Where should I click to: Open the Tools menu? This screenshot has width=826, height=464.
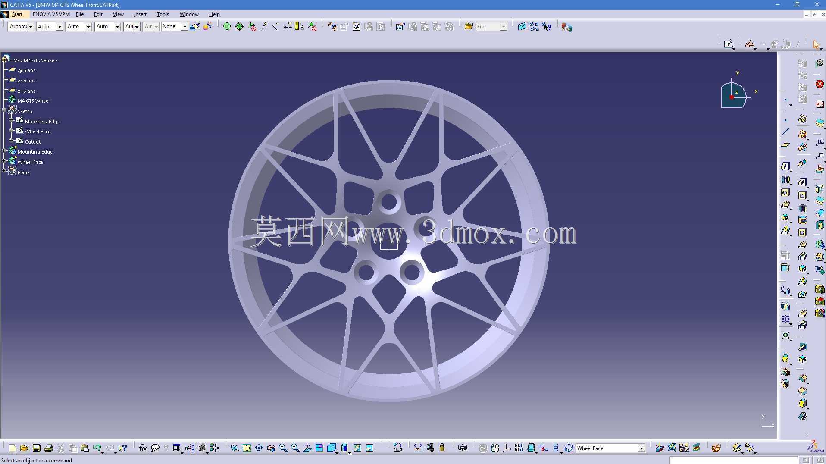(163, 14)
